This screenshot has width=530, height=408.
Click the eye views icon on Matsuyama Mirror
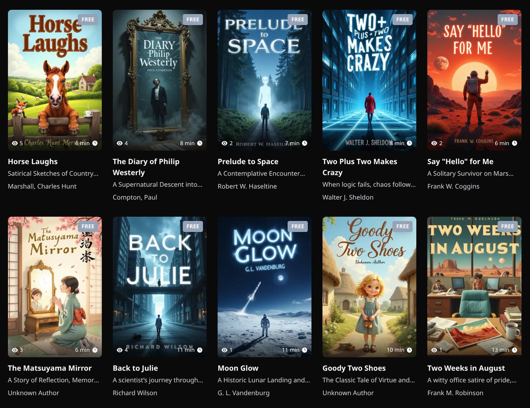pyautogui.click(x=15, y=350)
